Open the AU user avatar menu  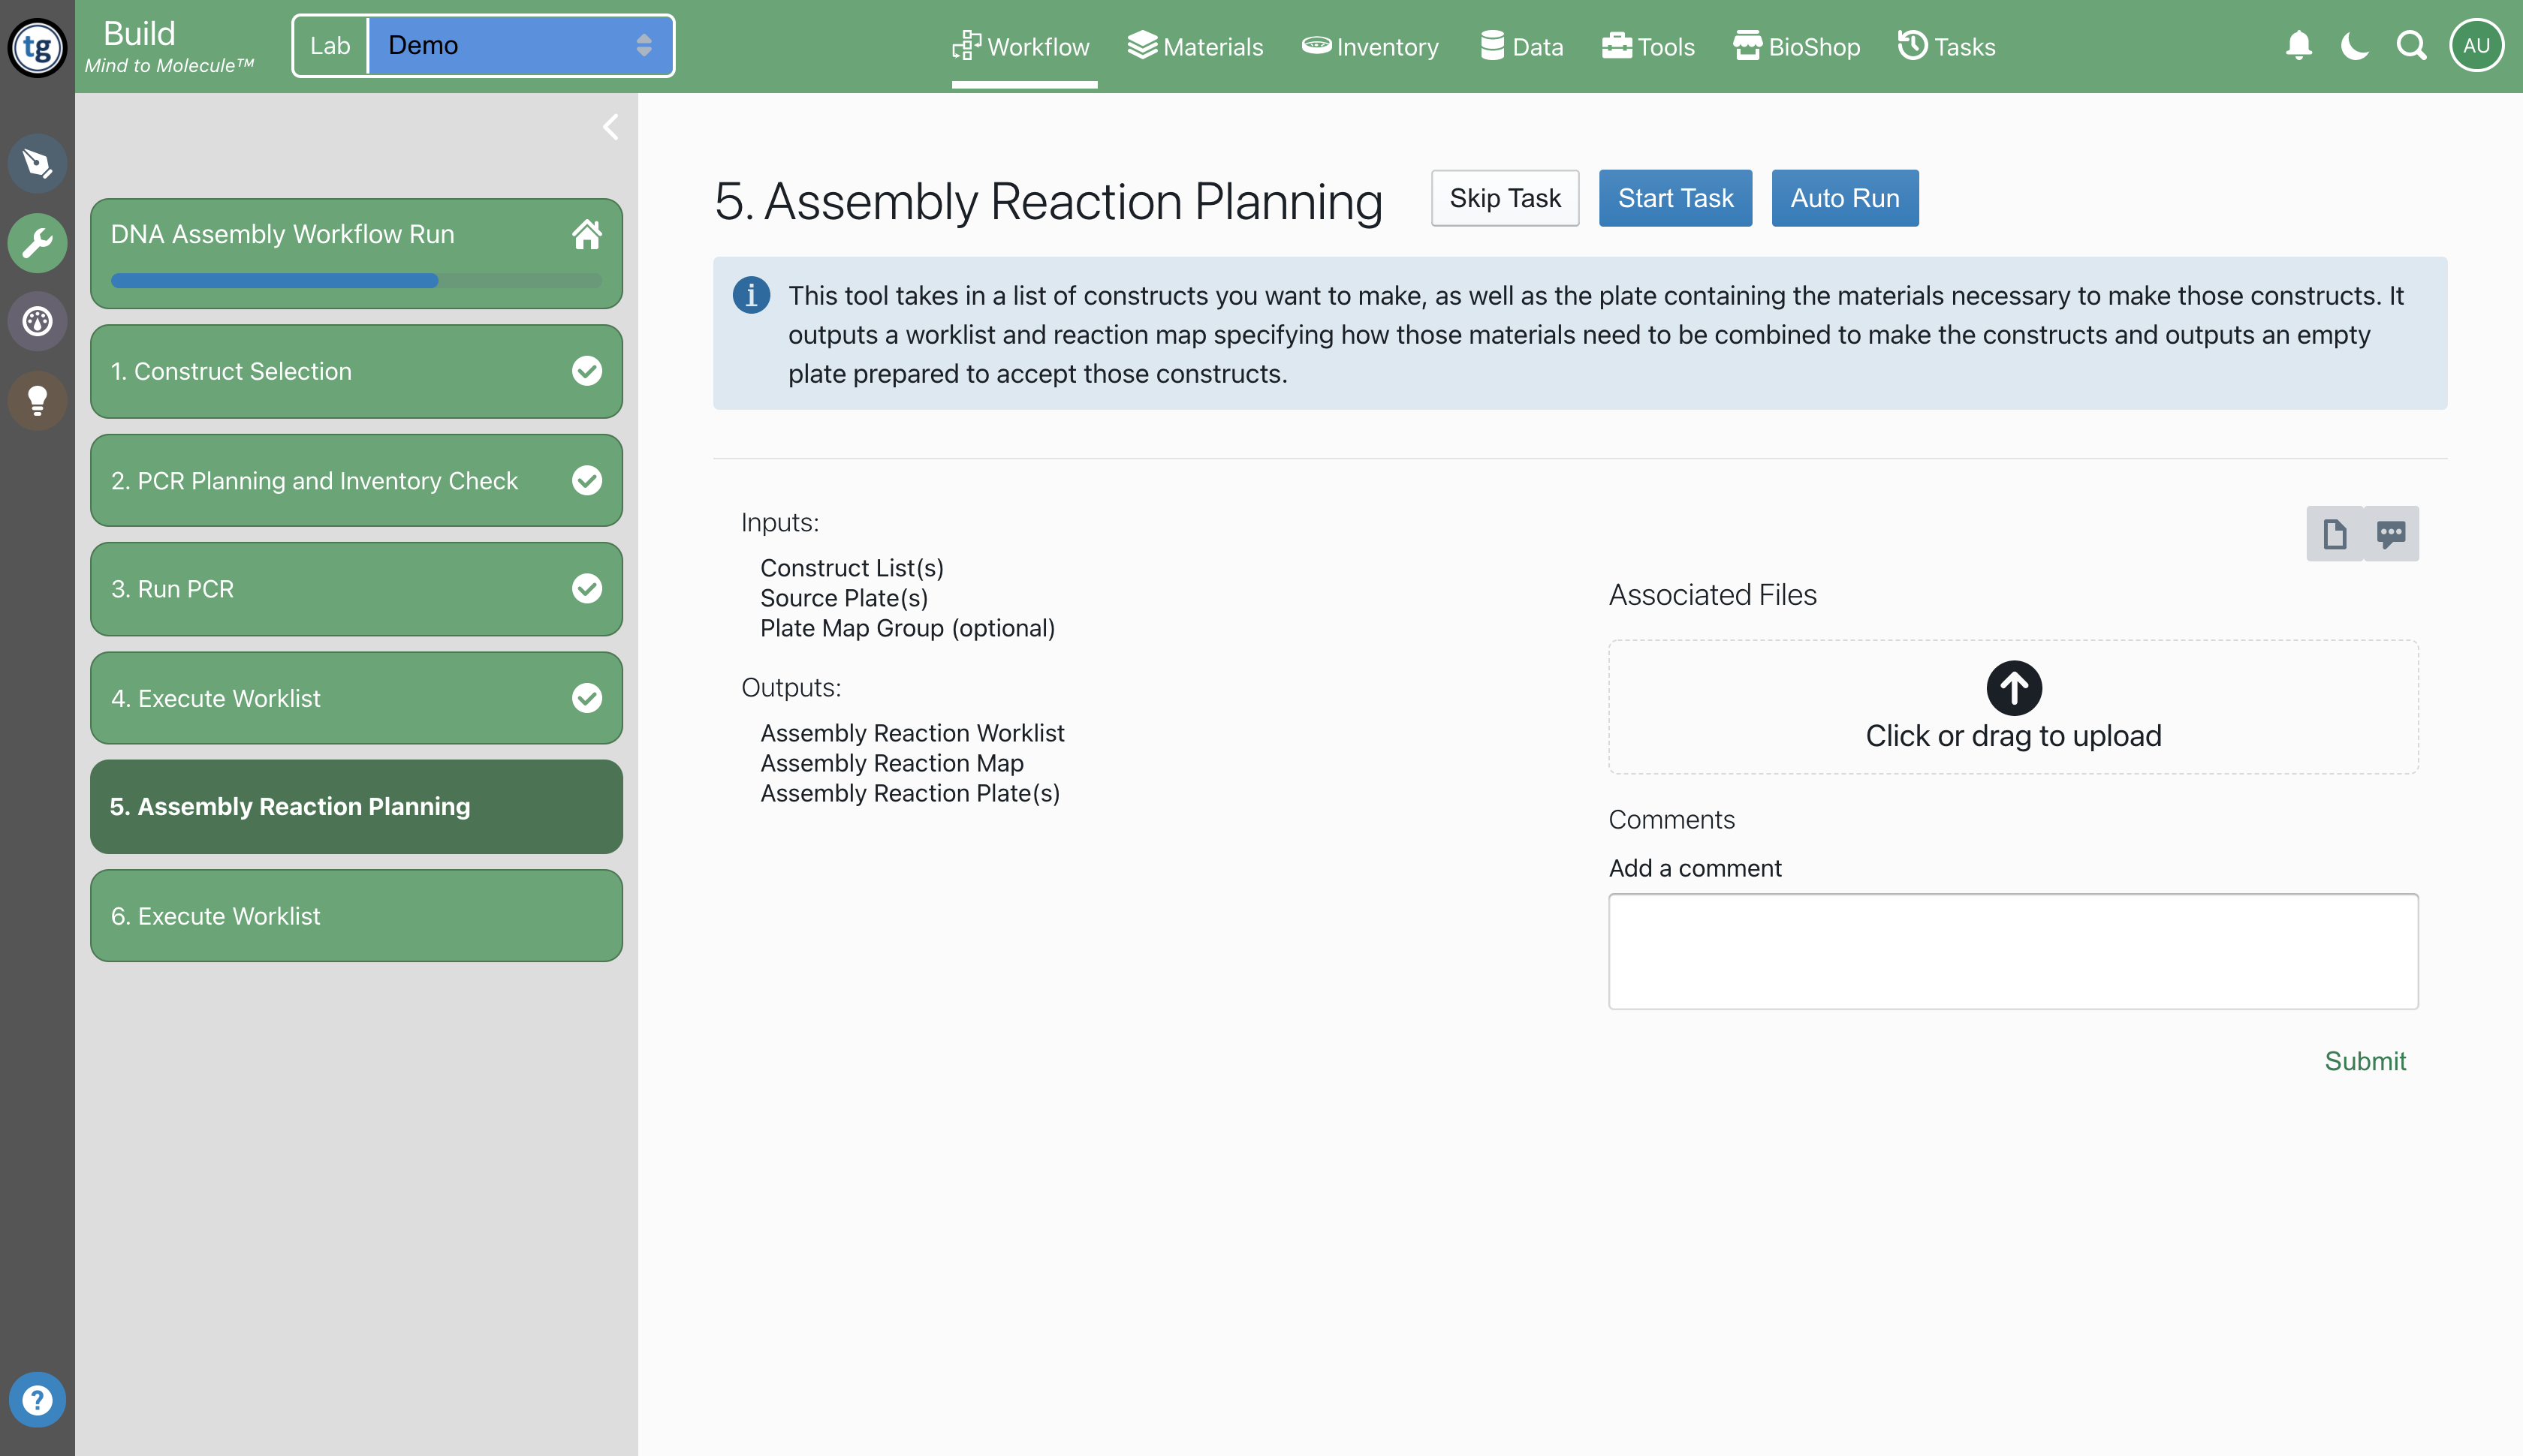(2476, 46)
